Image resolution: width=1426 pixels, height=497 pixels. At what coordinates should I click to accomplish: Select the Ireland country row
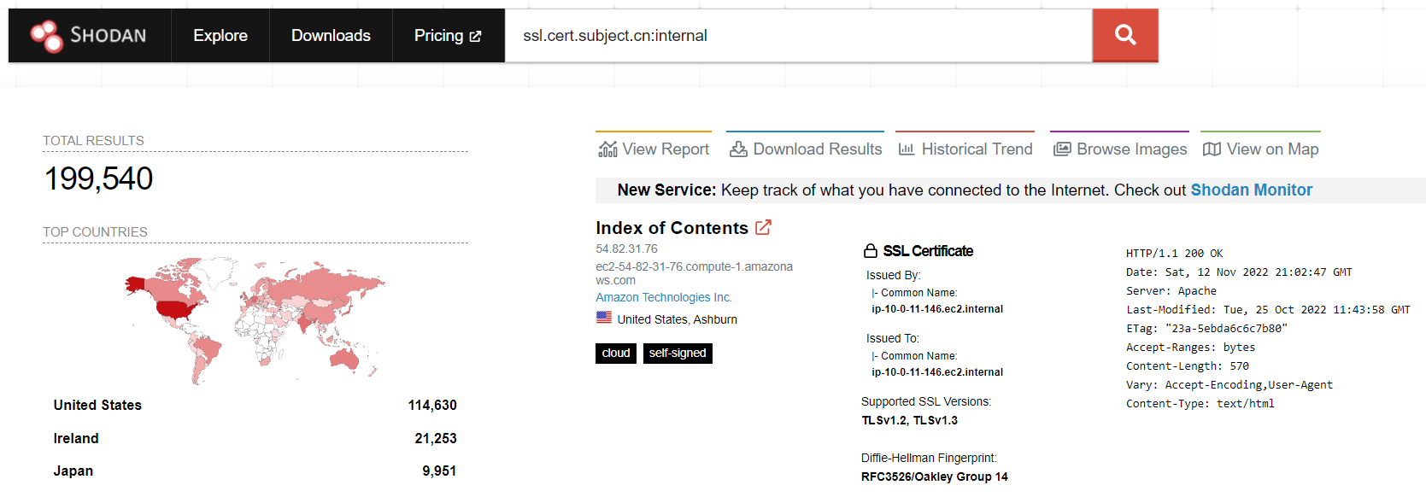[x=255, y=438]
